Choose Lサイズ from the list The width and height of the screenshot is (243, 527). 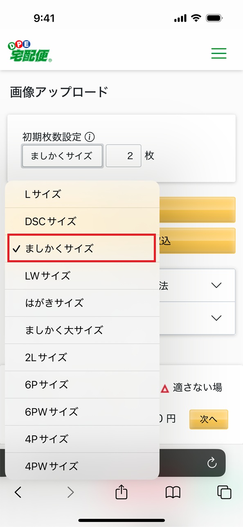point(82,194)
